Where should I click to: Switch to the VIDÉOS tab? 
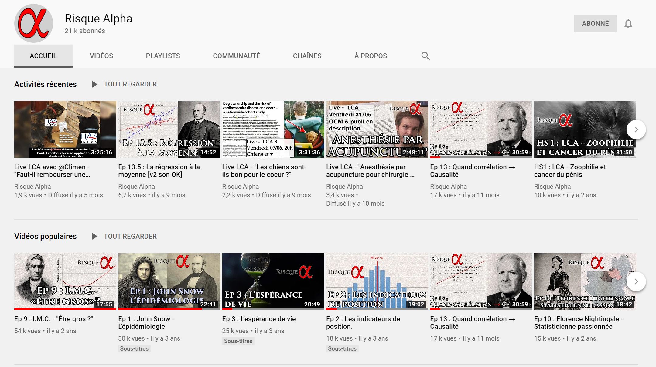click(x=101, y=56)
